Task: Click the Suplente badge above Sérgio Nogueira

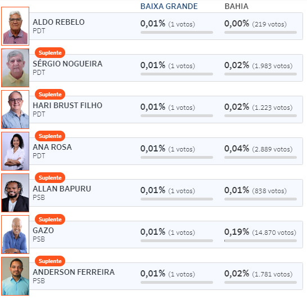Action: click(x=50, y=53)
